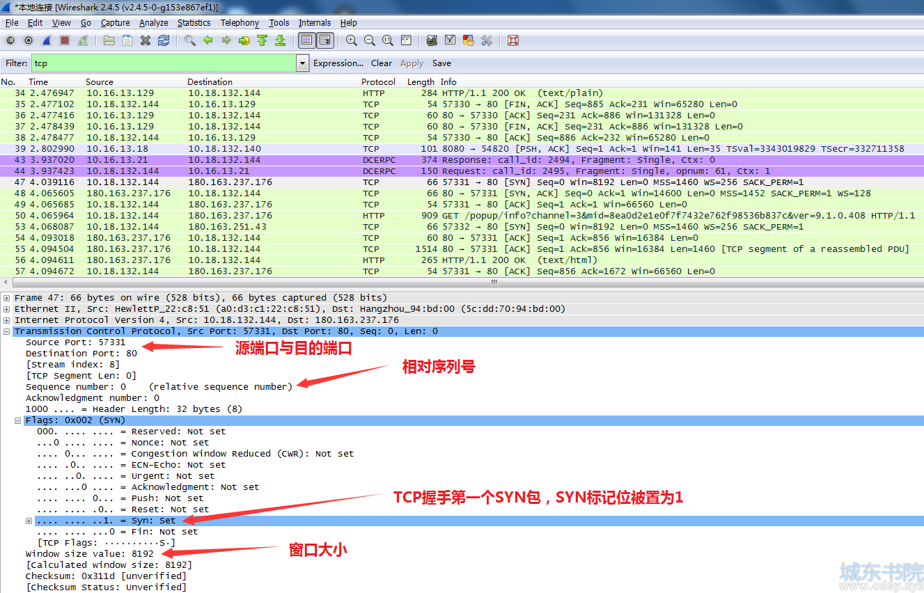Close this capture file (X icon)

click(x=146, y=40)
